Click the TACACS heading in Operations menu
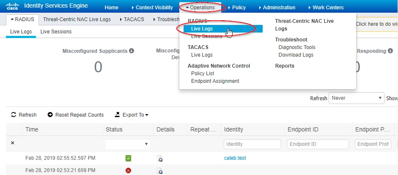 (x=198, y=47)
